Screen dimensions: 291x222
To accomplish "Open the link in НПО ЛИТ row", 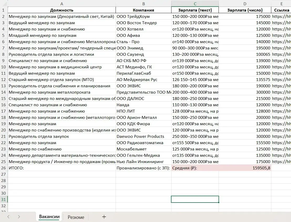I will 281,111.
